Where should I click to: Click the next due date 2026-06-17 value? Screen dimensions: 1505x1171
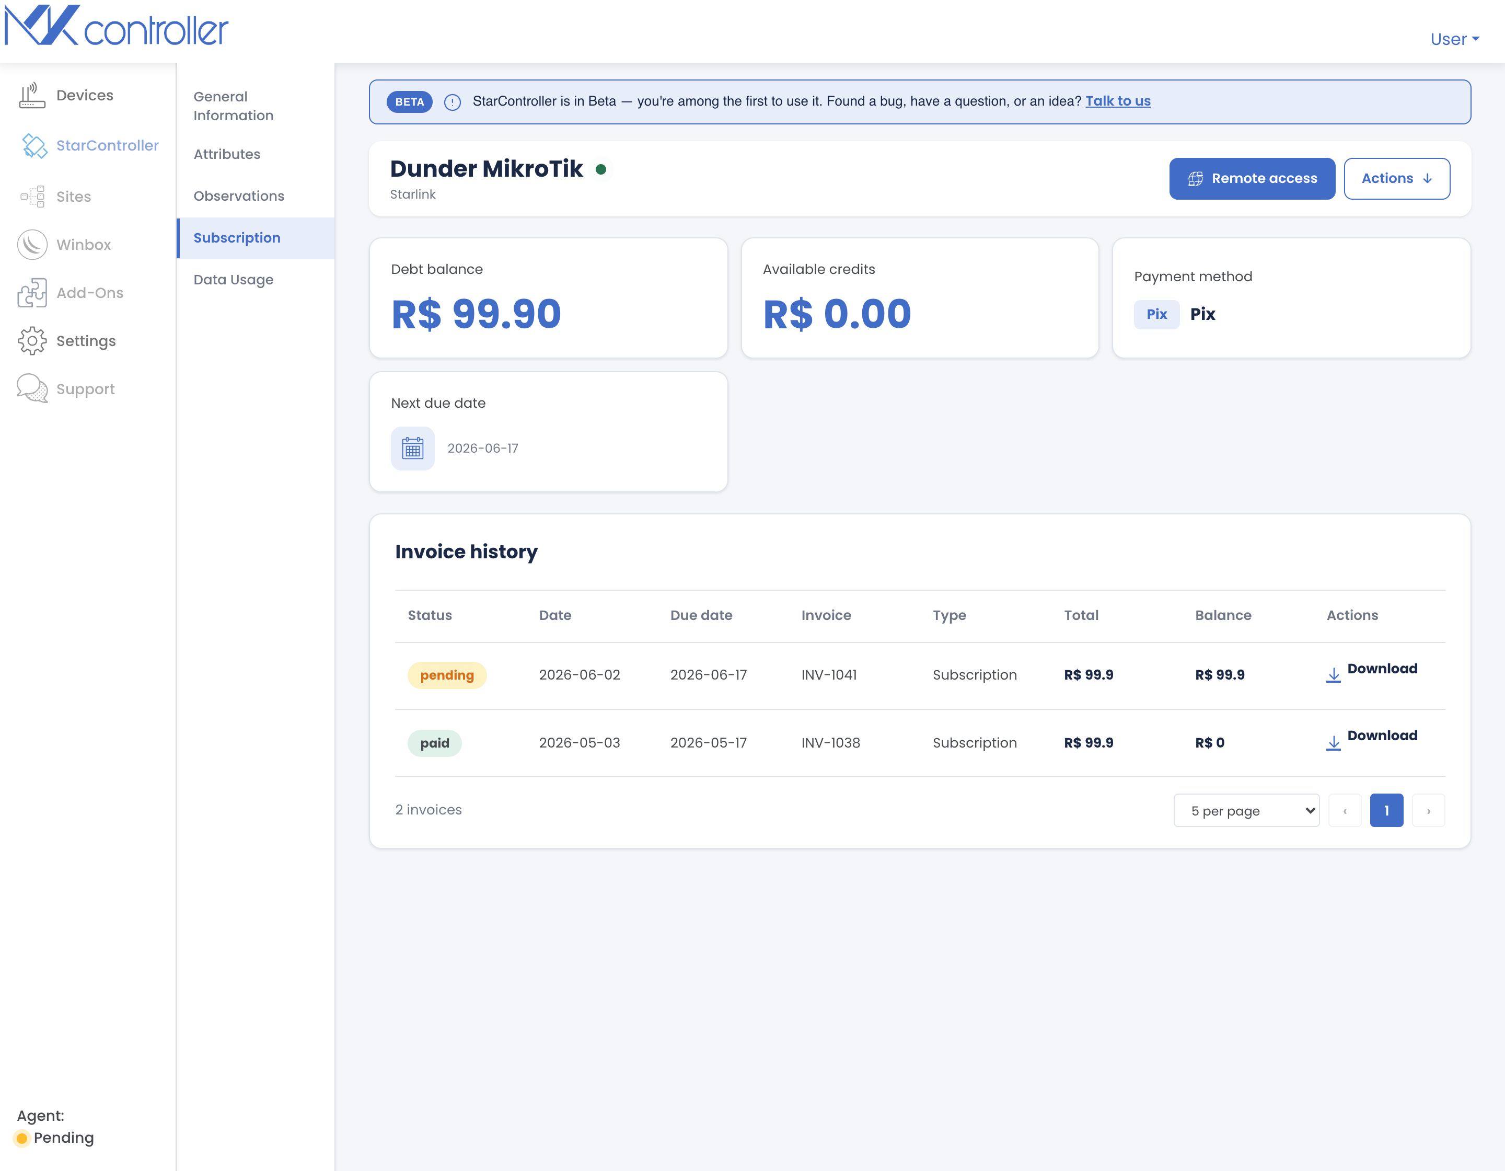coord(483,449)
